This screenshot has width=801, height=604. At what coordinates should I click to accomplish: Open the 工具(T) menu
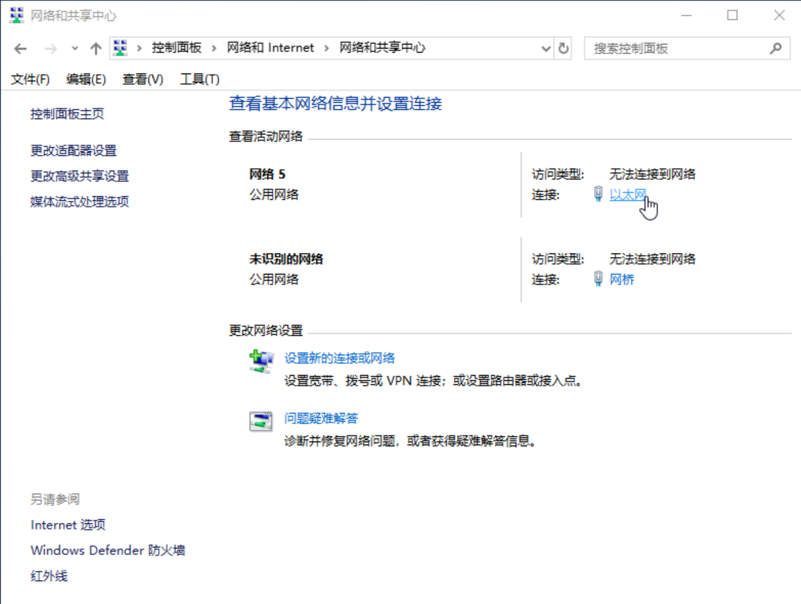(199, 79)
